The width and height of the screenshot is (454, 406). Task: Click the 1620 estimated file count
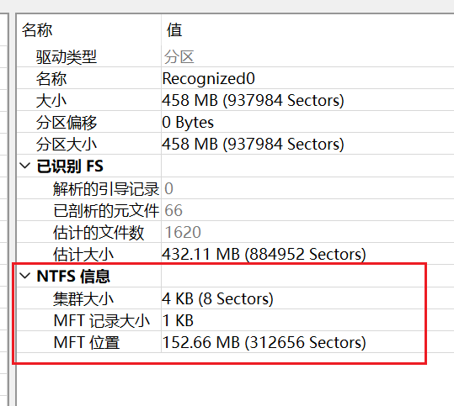tap(183, 232)
